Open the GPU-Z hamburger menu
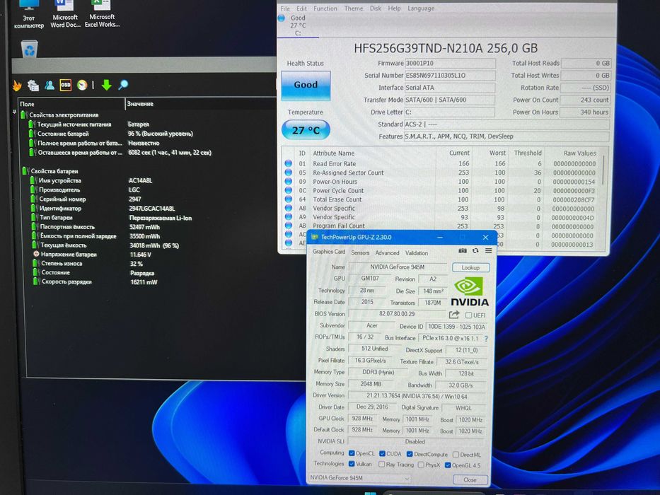 488,251
